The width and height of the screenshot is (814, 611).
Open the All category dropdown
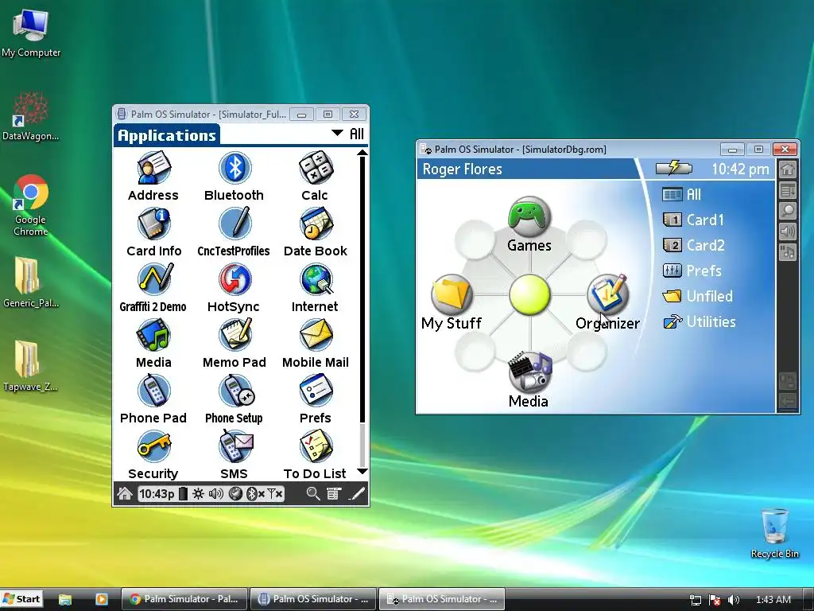click(x=348, y=134)
